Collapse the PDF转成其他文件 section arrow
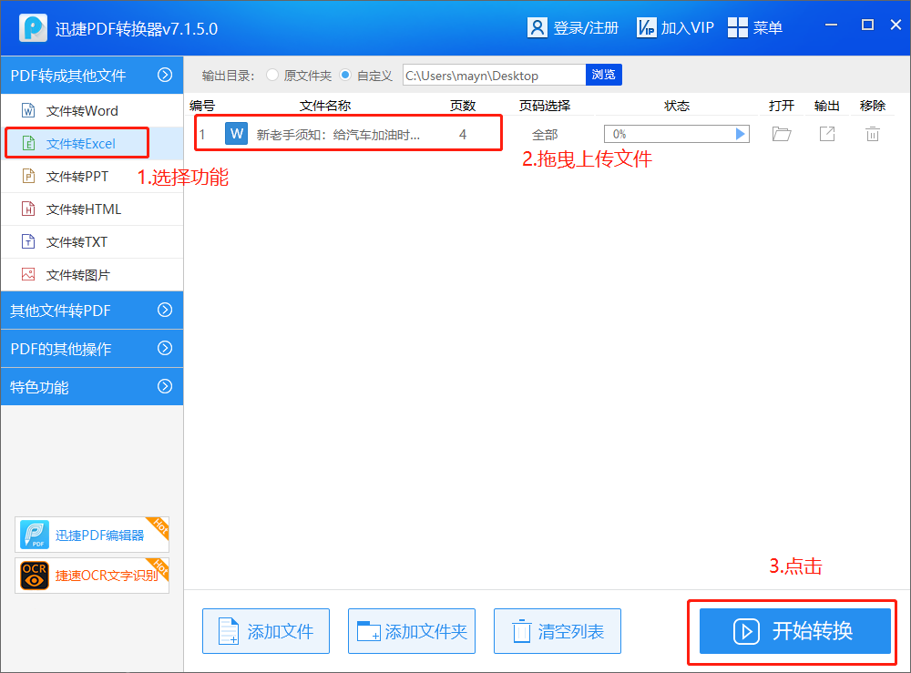911x673 pixels. (x=165, y=75)
